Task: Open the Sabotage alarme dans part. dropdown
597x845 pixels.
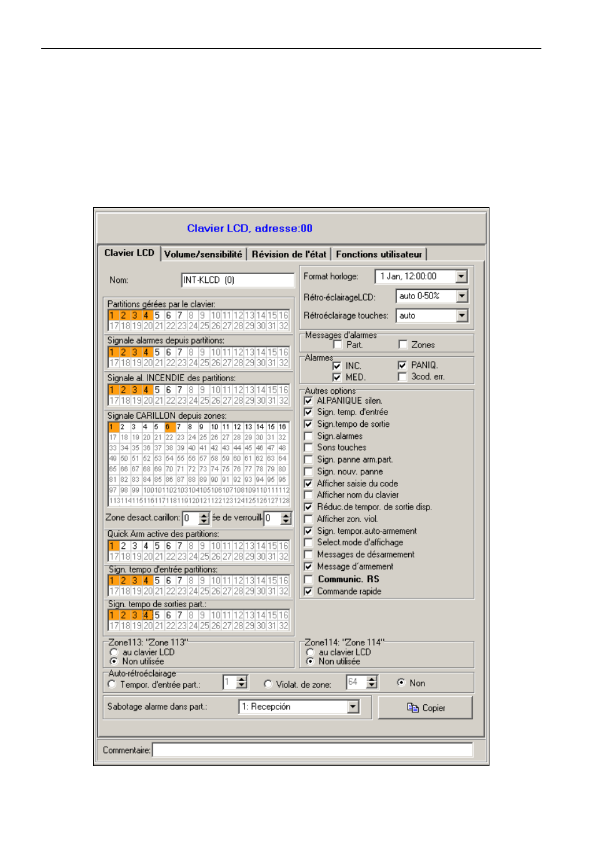Action: [353, 707]
